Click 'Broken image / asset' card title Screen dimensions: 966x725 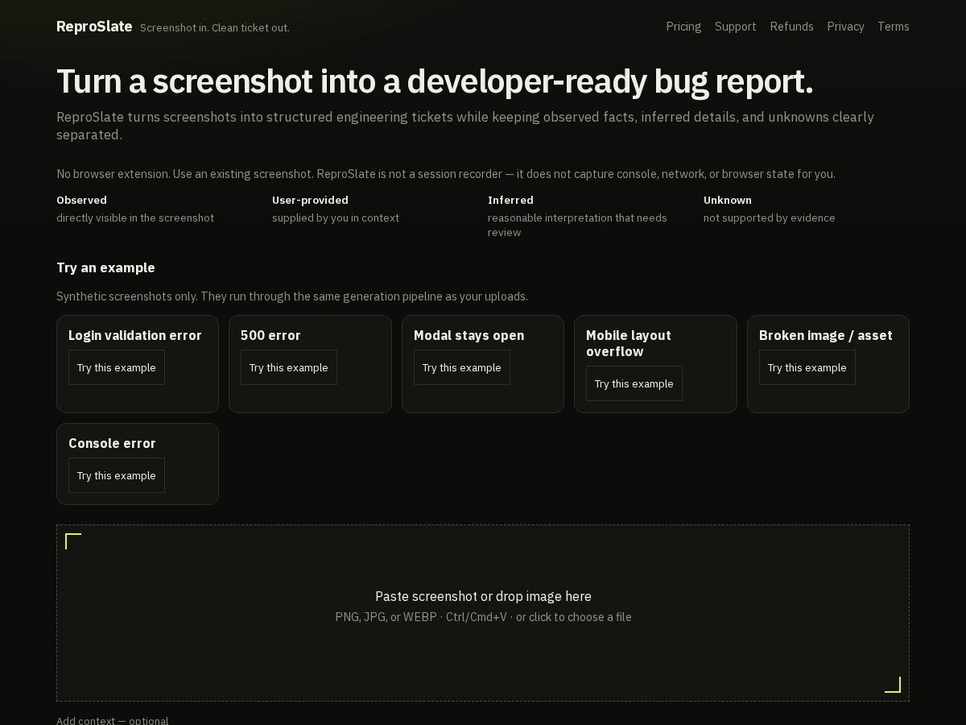point(826,335)
